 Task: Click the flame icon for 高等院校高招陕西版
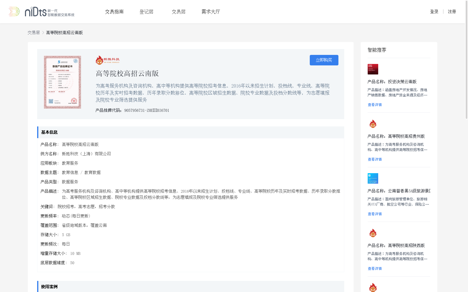click(373, 233)
